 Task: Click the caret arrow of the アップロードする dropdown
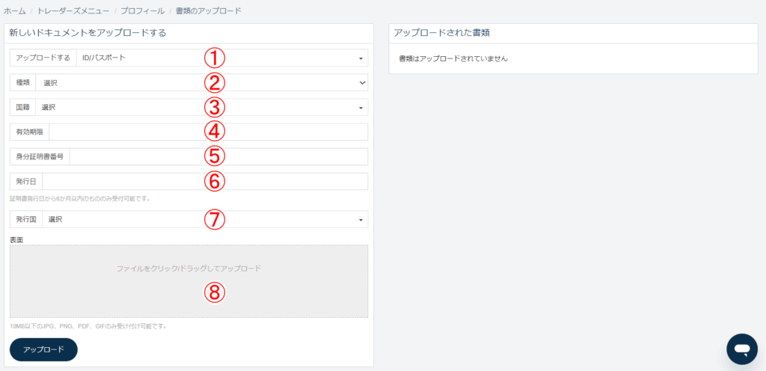coord(361,58)
